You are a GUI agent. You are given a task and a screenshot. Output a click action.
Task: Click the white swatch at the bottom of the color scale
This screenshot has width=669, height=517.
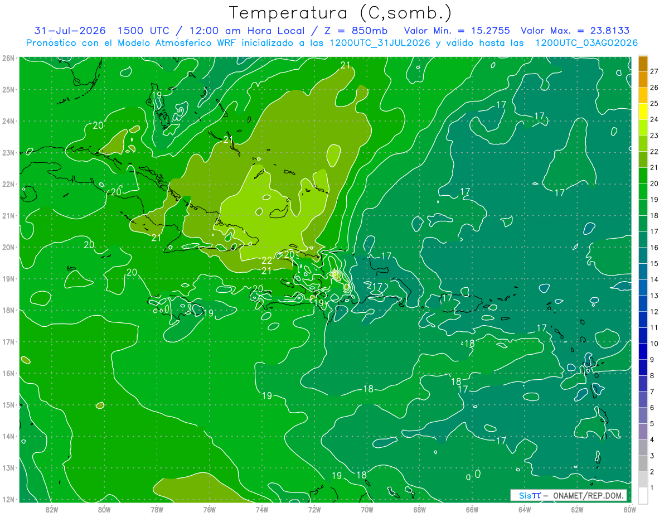tap(643, 495)
